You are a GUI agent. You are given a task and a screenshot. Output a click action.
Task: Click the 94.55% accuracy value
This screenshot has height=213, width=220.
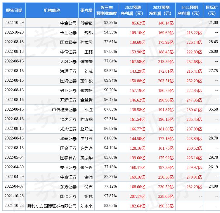(x=110, y=32)
